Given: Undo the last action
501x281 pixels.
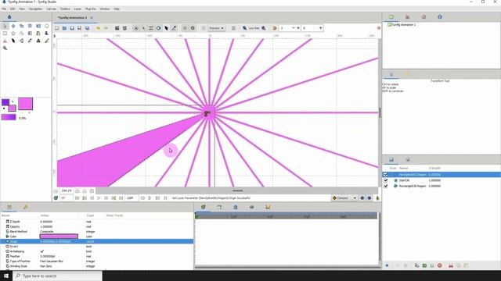Looking at the screenshot, I should [98, 28].
